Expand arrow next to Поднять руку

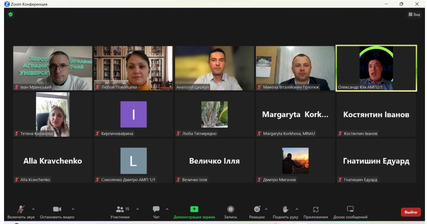pos(297,209)
